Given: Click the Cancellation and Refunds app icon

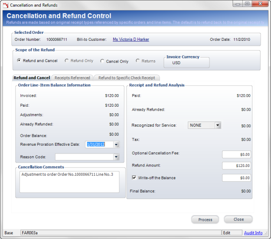Looking at the screenshot, I should point(6,5).
